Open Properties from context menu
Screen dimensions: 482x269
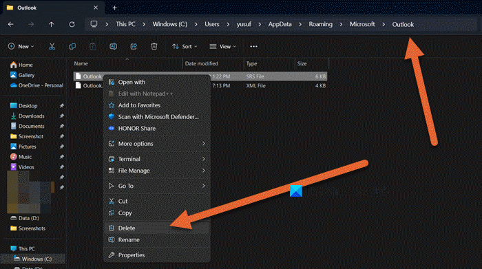(157, 255)
